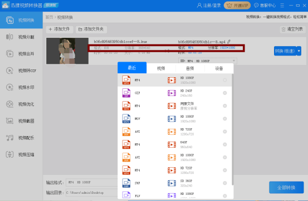This screenshot has width=308, height=201.
Task: Remove the SWF SD 360P recent entry
Action: pyautogui.click(x=224, y=183)
